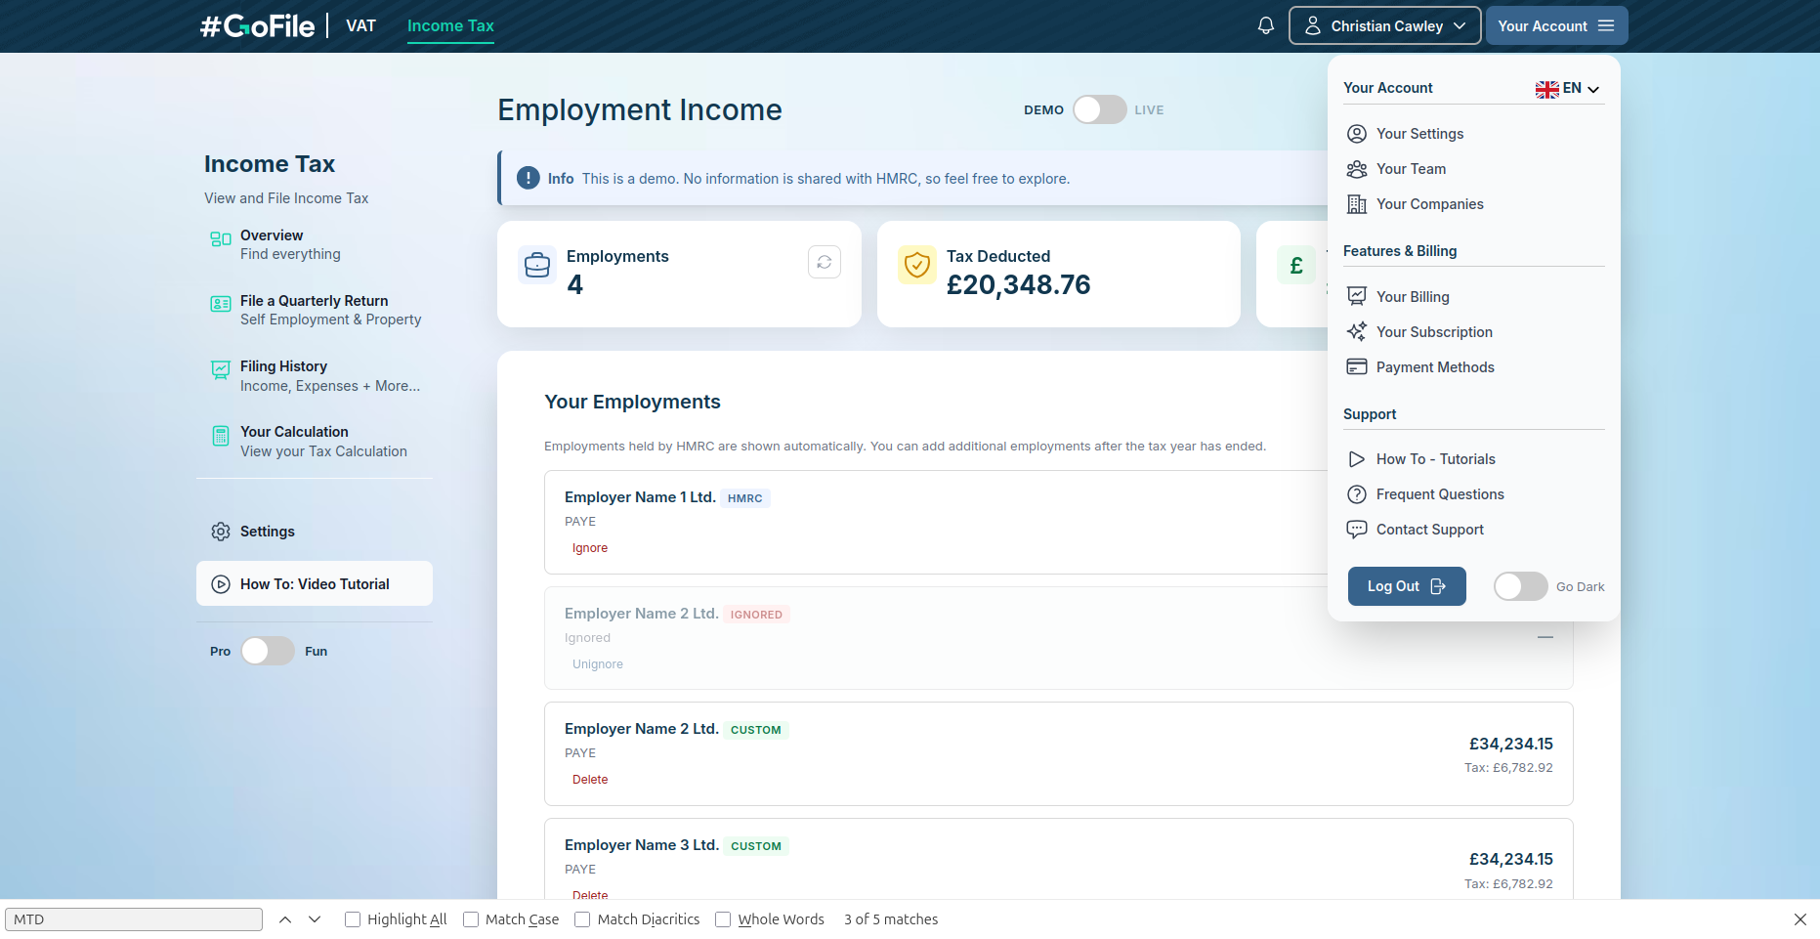Expand the Christian Cawley account dropdown
Screen dimensions: 1820x939
[1384, 25]
